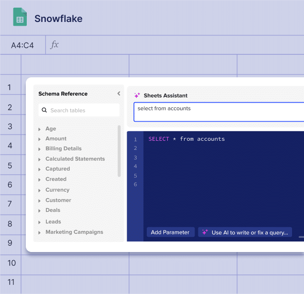Click the Sheets Assistant prompt box
304x294 pixels.
point(219,112)
